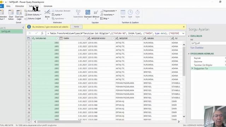226x127 pixels.
Task: Open the Yuvarlama rounding dropdown
Action: tap(107, 15)
